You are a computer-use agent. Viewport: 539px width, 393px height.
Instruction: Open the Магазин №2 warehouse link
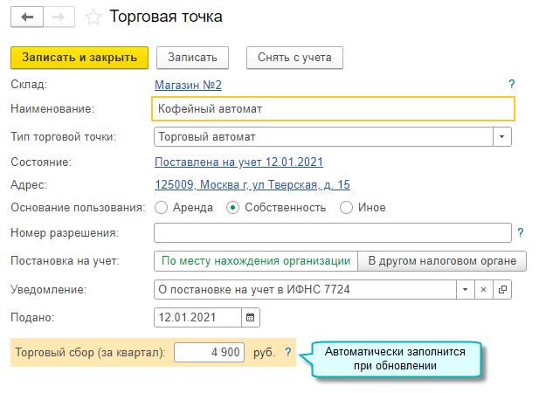point(188,85)
